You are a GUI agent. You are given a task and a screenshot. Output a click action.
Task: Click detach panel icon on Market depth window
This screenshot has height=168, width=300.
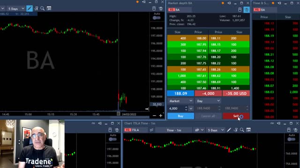tap(229, 3)
